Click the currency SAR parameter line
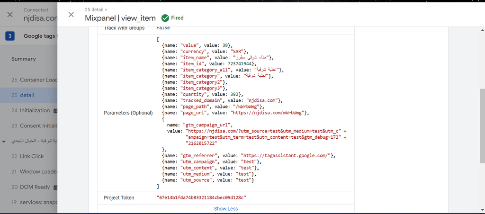 point(205,51)
